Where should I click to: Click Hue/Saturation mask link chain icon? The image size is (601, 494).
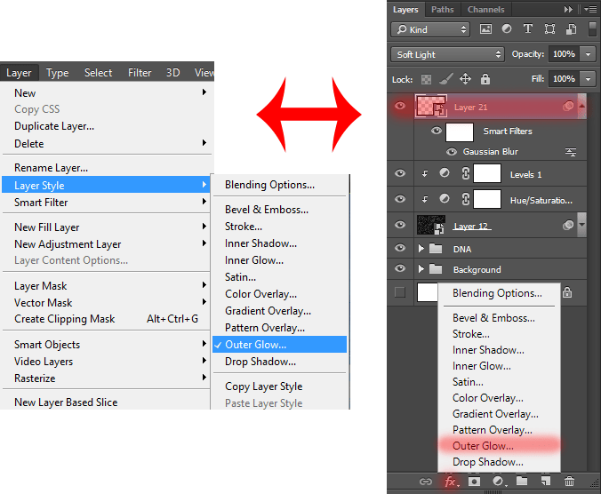tap(466, 199)
